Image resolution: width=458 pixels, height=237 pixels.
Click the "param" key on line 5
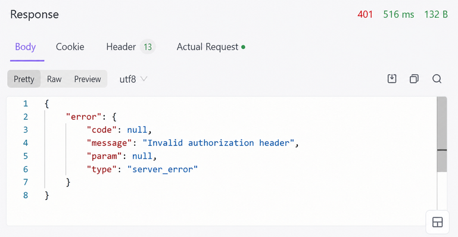tap(105, 156)
